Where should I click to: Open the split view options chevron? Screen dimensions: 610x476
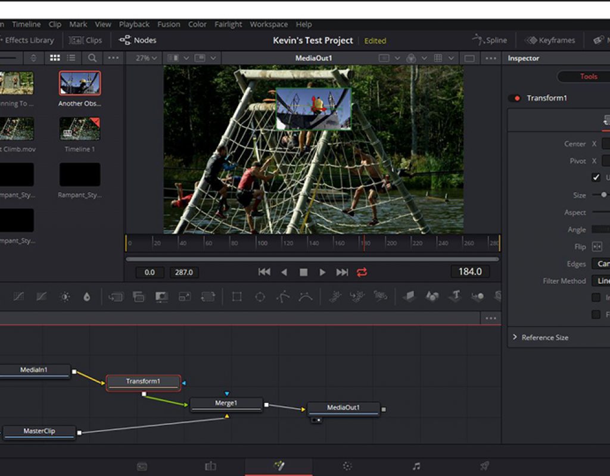186,58
